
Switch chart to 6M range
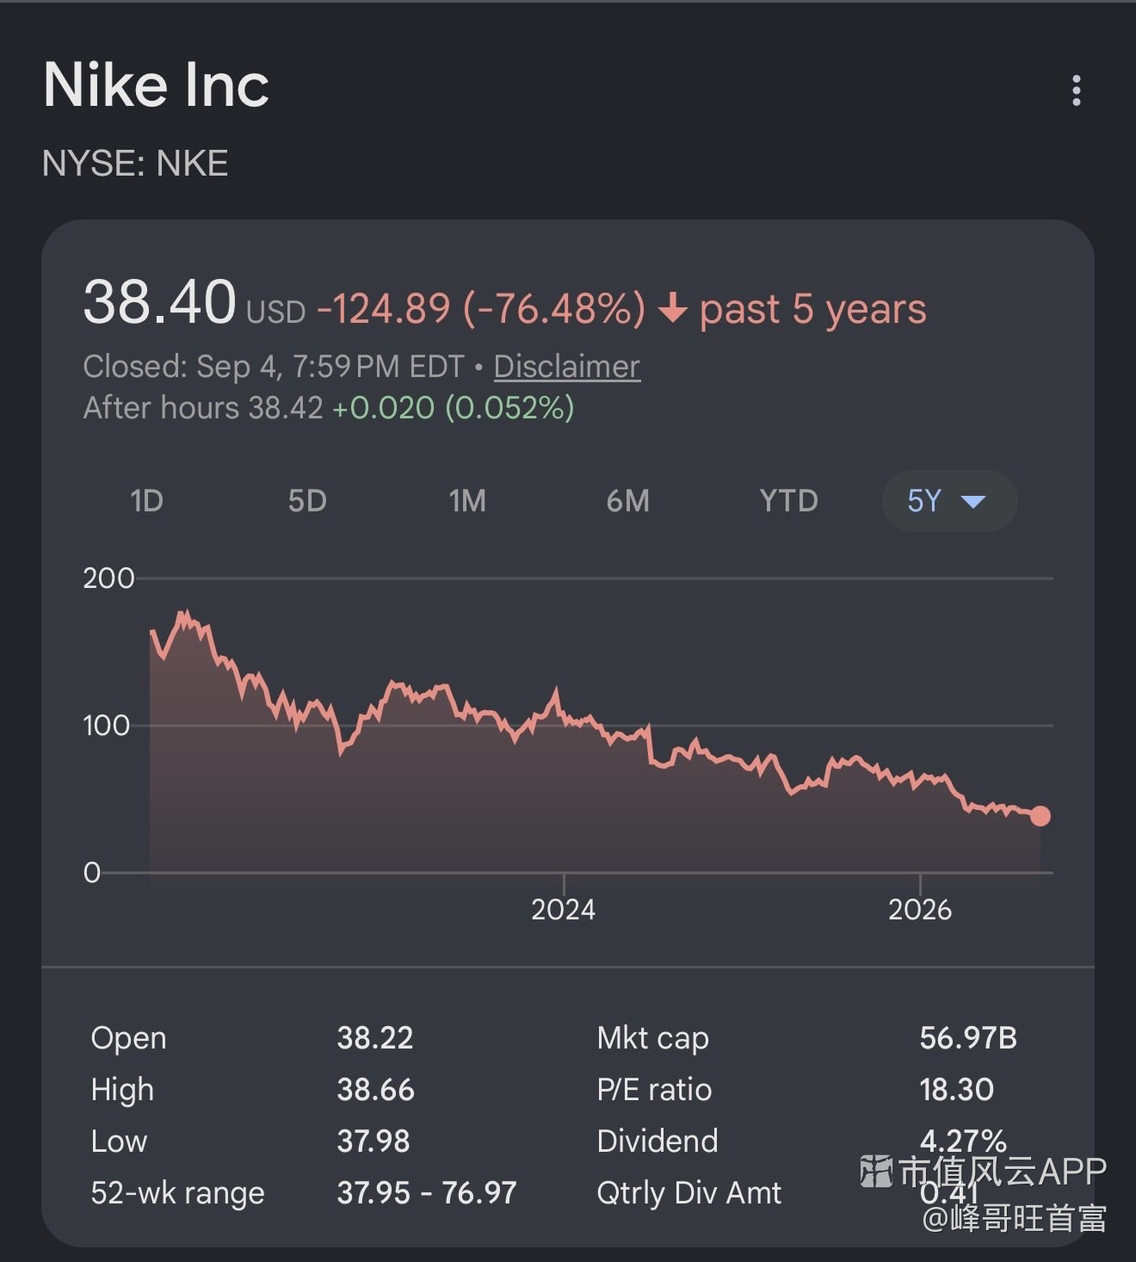click(x=628, y=501)
